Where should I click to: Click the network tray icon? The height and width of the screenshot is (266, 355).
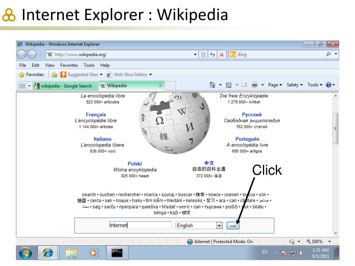point(293,253)
